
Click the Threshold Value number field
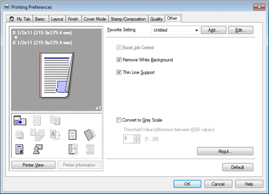coord(129,139)
